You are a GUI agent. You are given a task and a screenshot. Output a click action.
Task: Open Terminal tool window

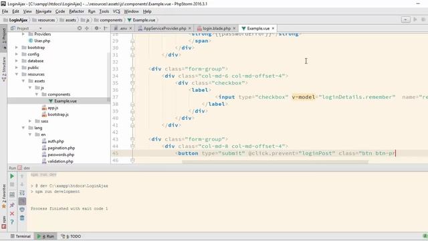21,236
